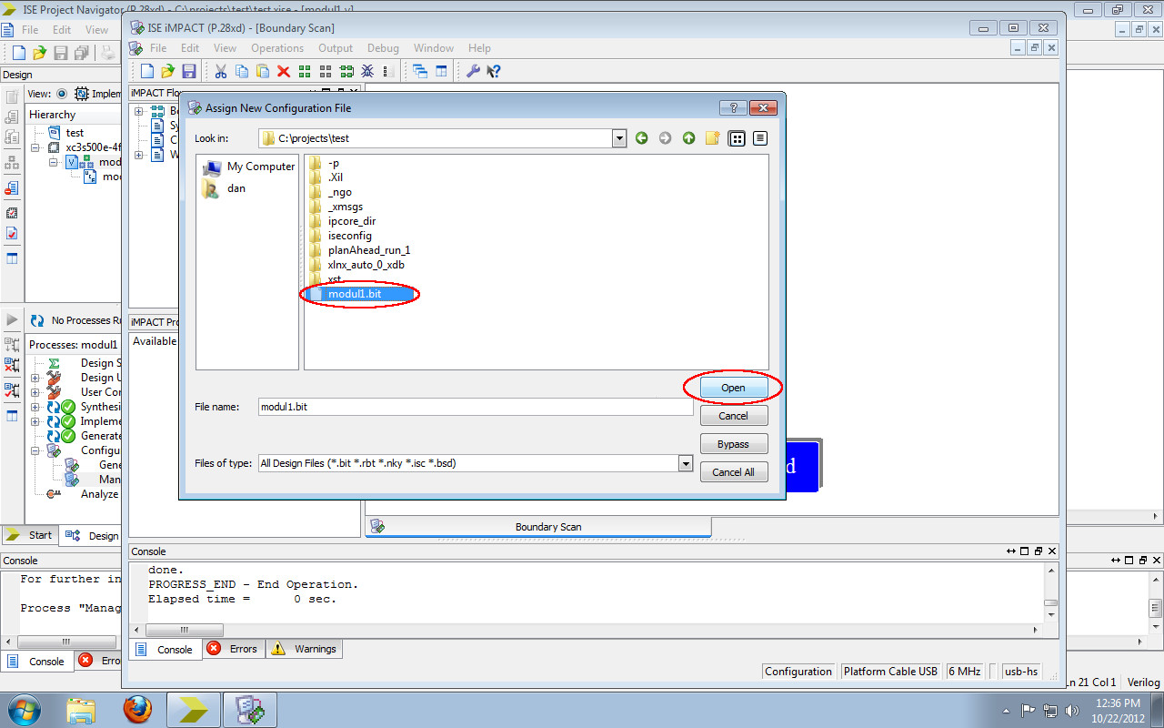Activate the context help arrow icon
Viewport: 1164px width, 728px height.
tap(494, 71)
